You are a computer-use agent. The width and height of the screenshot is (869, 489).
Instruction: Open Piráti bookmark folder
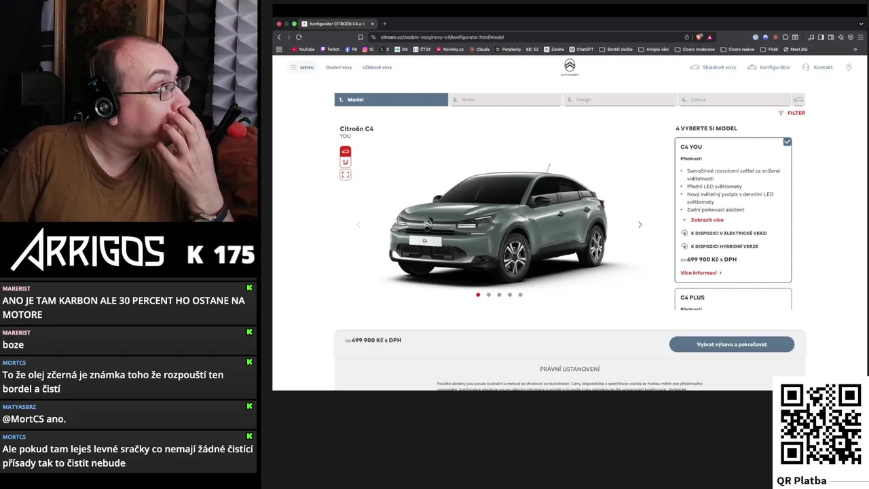coord(769,49)
